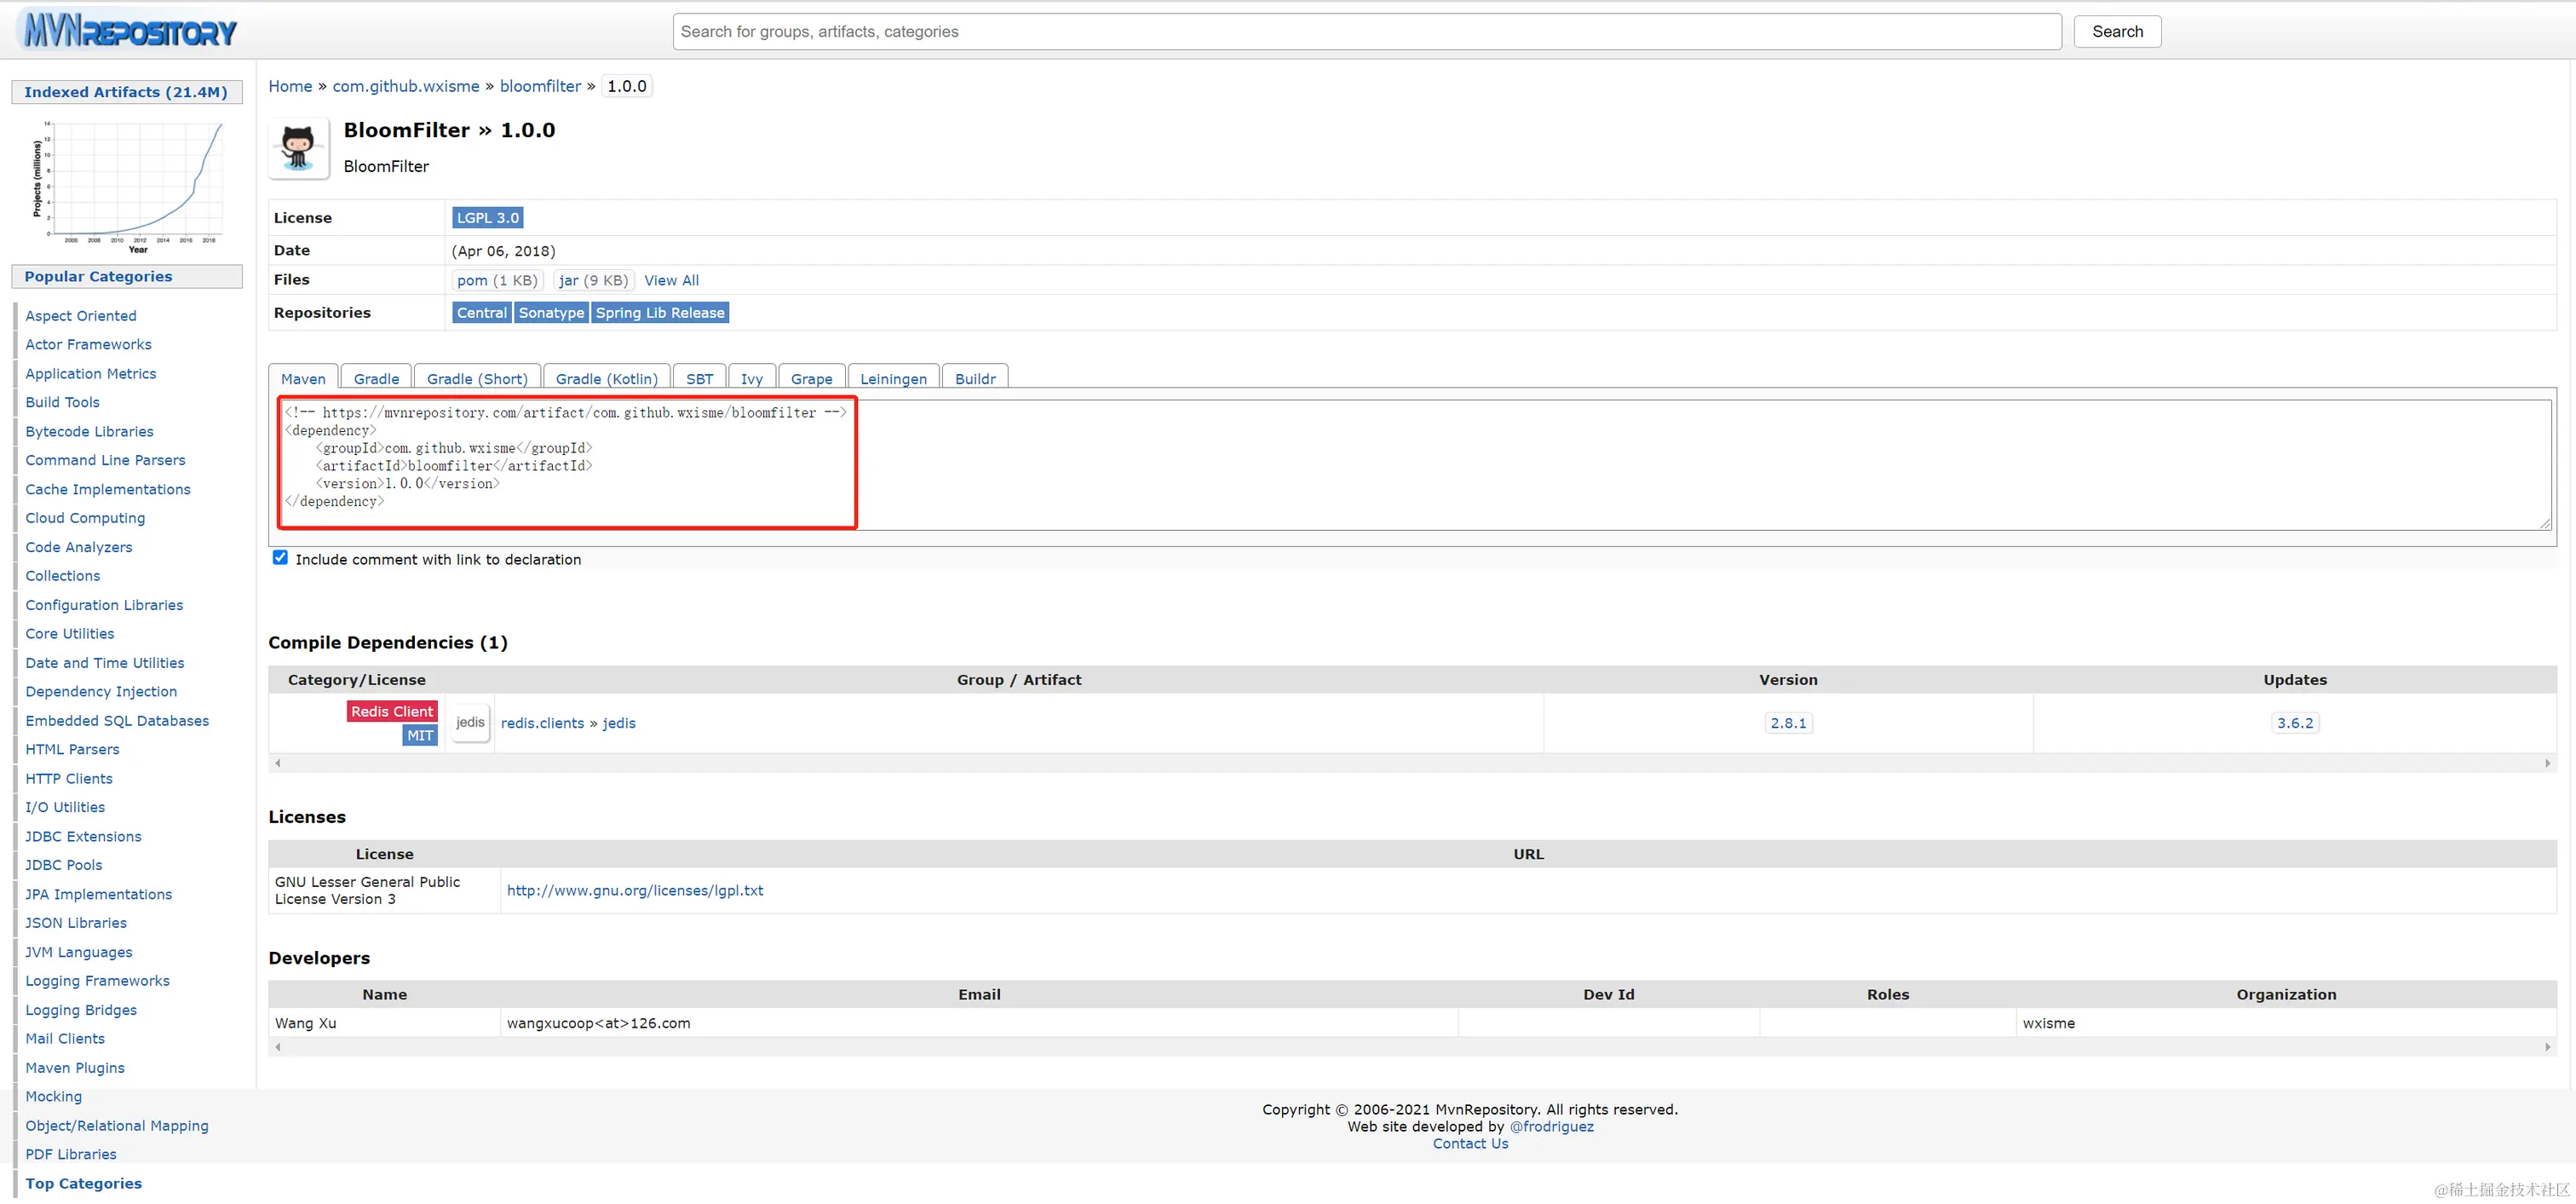Image resolution: width=2576 pixels, height=1204 pixels.
Task: Uncheck Include comment with link checkbox
Action: click(281, 558)
